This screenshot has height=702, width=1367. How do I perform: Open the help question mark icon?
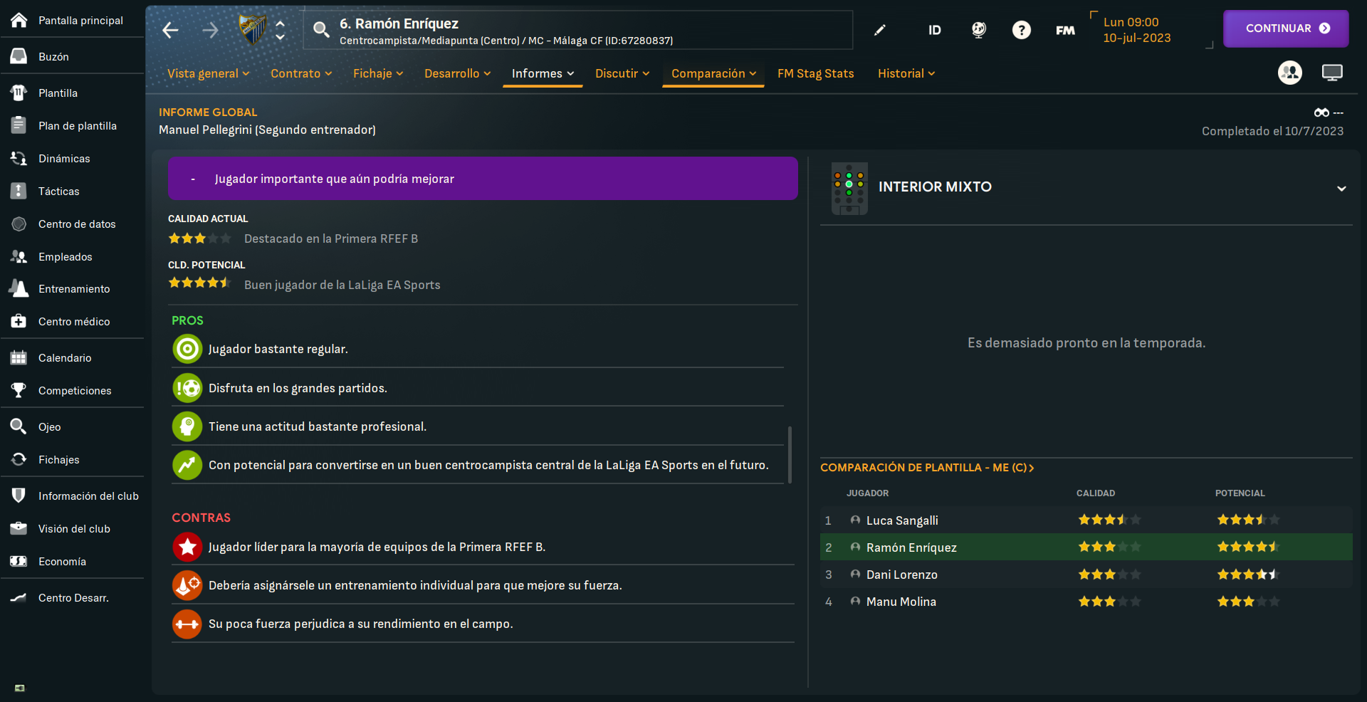(1022, 30)
